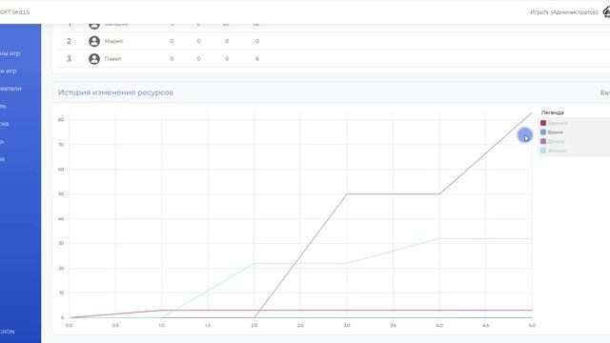Image resolution: width=610 pixels, height=343 pixels.
Task: Open the sidebar item ending in 'ны игр'
Action: 10,53
